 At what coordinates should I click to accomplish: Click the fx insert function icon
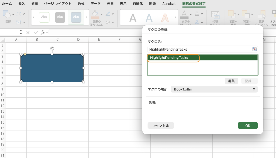[42, 33]
